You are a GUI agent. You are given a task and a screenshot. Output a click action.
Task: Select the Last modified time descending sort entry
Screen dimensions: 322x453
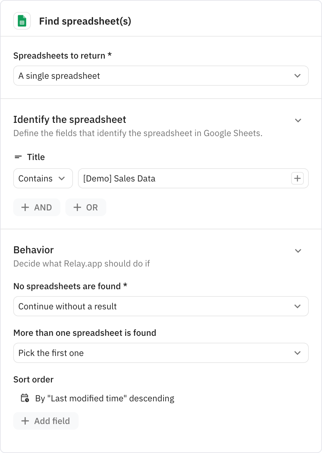click(105, 398)
